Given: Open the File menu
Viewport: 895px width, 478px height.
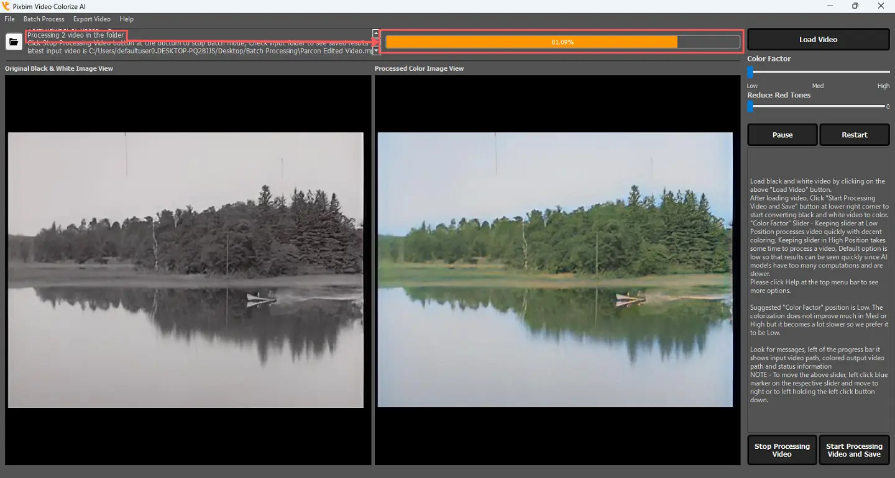Looking at the screenshot, I should click(9, 19).
